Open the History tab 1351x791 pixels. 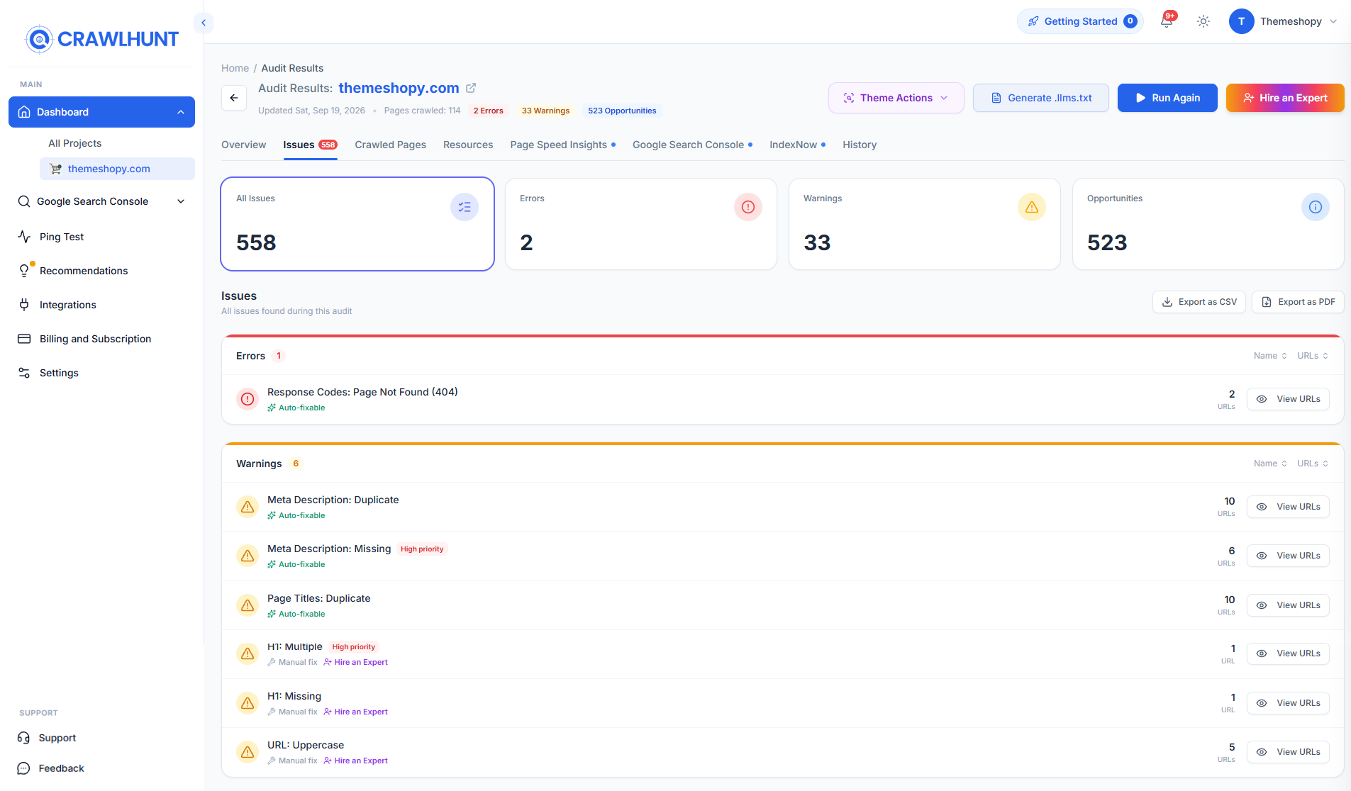pos(860,145)
